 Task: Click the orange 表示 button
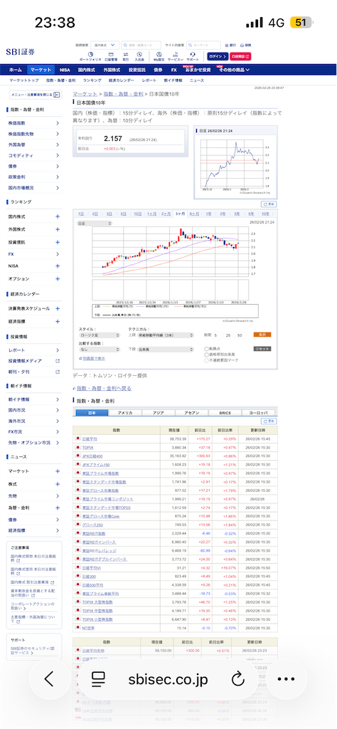tap(262, 335)
